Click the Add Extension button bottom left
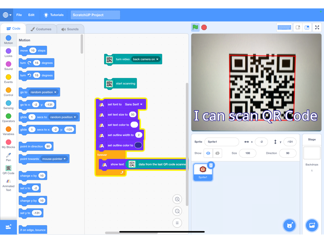This screenshot has width=324, height=243. tap(8, 227)
